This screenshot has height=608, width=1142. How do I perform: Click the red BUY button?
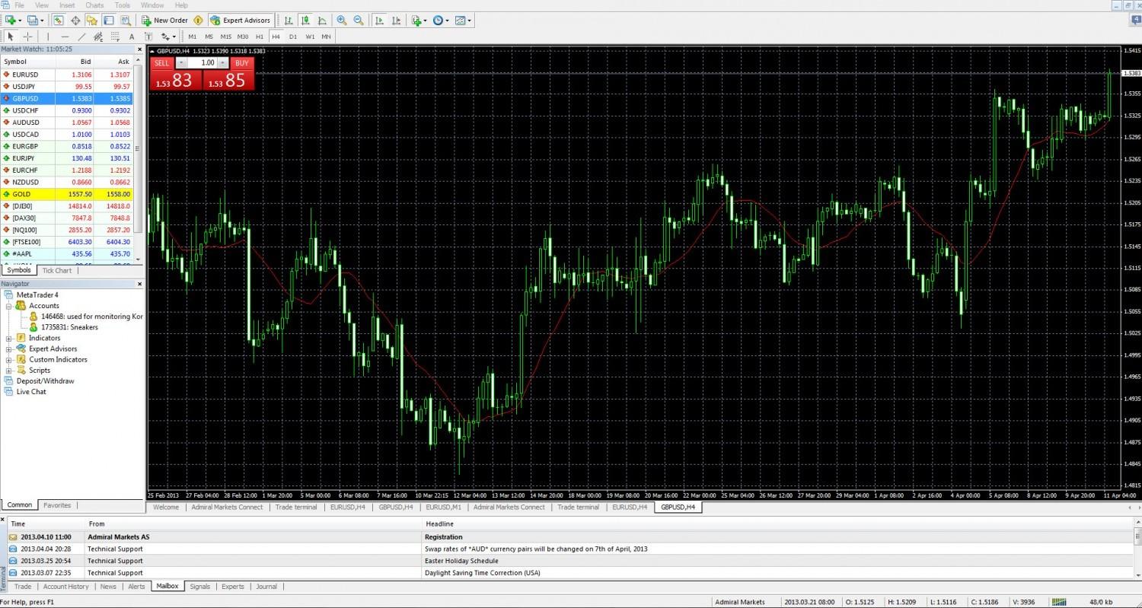(241, 63)
